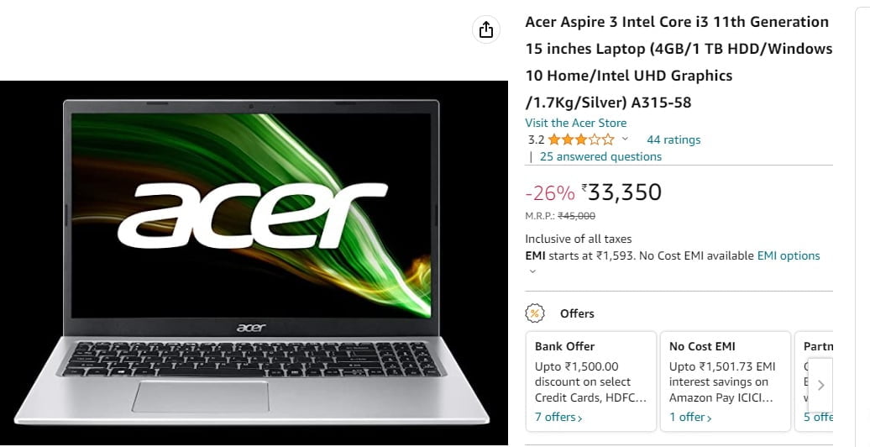Expand EMI details chevron below EMI text
Image resolution: width=870 pixels, height=447 pixels.
(x=532, y=271)
